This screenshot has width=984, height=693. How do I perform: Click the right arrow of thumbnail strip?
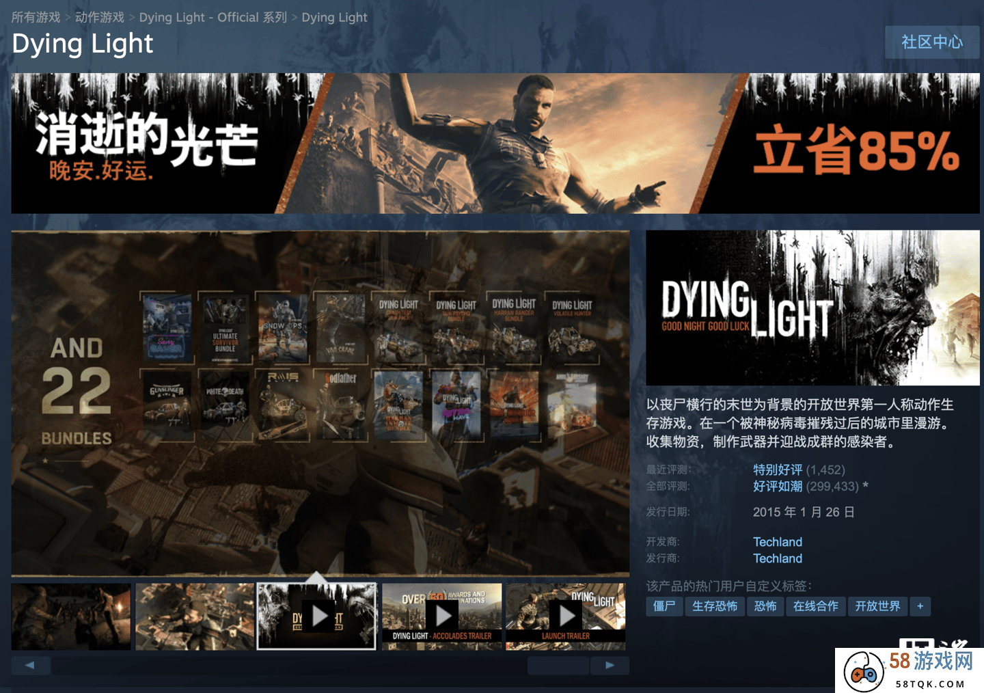pos(610,665)
